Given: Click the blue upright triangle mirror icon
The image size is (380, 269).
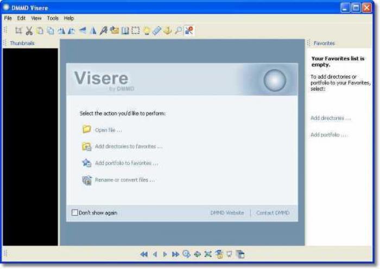Looking at the screenshot, I should (93, 30).
